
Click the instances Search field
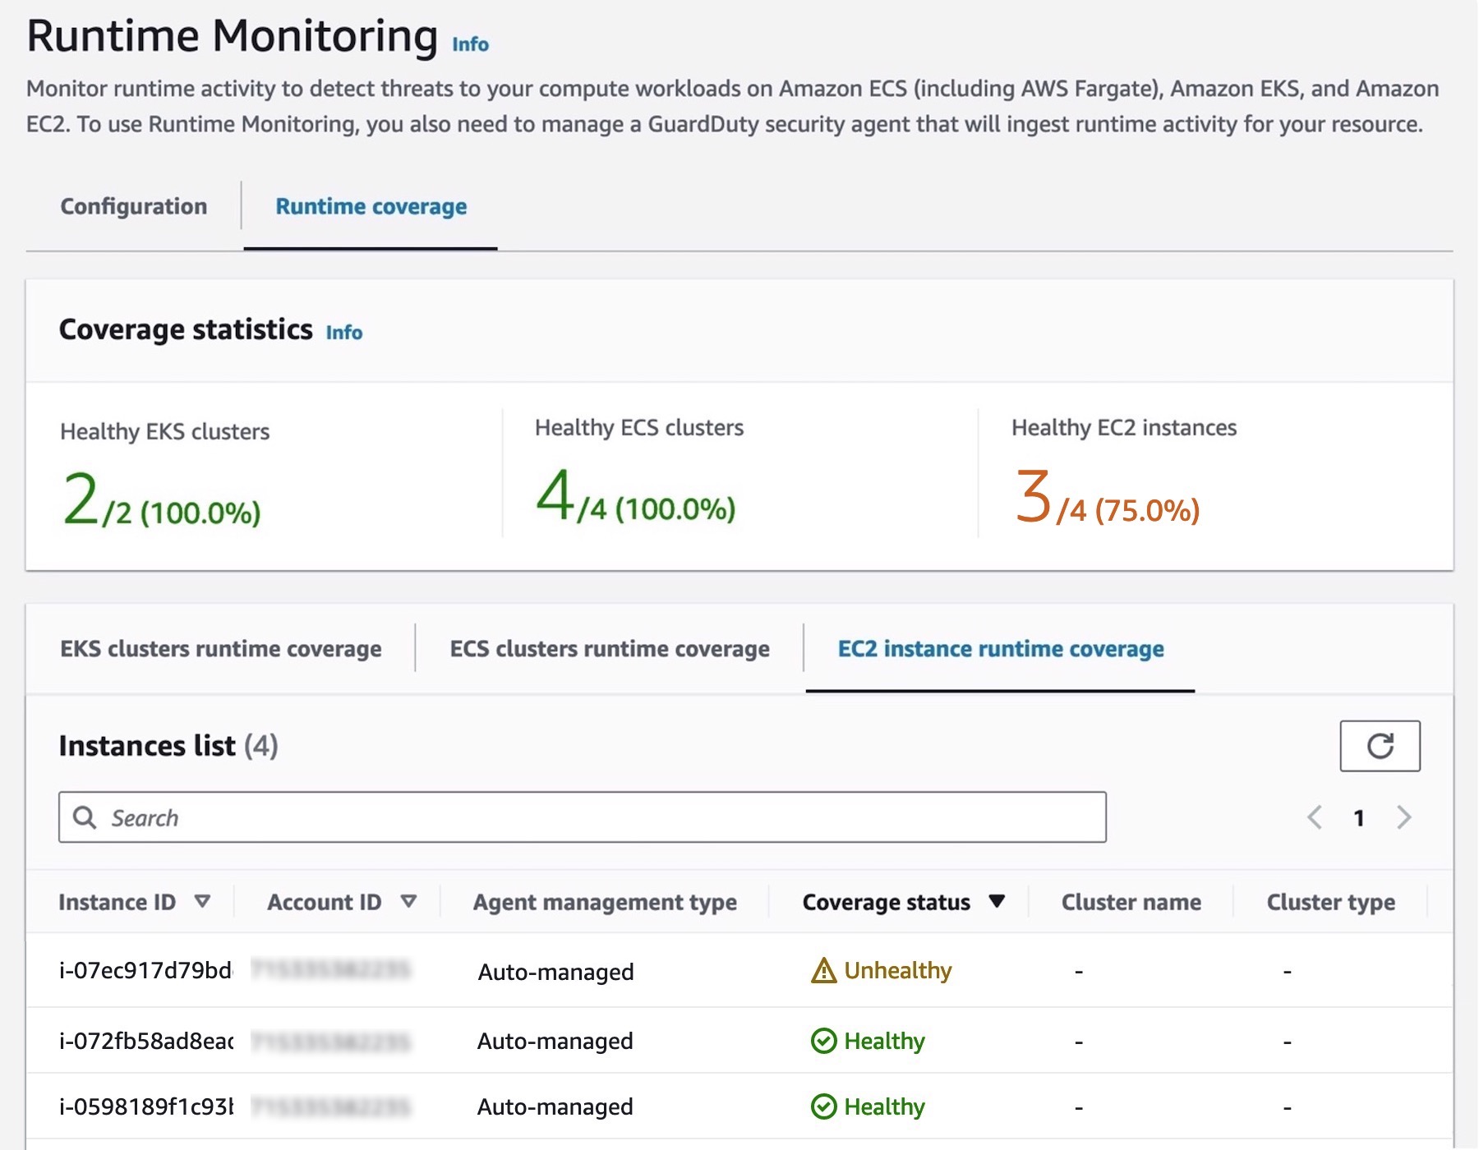(x=583, y=817)
